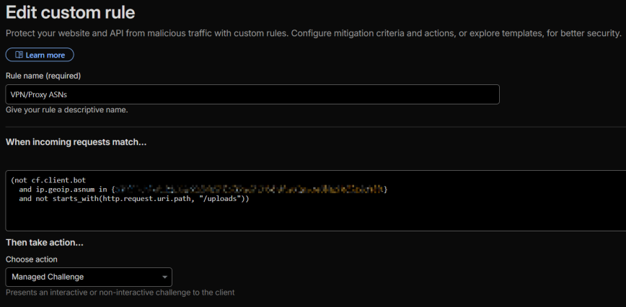Click the 'When incoming requests match...' heading
This screenshot has height=307, width=626.
[x=76, y=142]
